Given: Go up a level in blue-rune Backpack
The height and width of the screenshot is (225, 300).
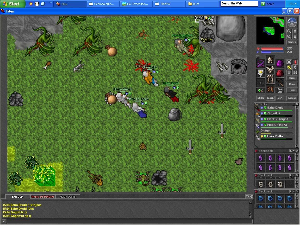Looking at the screenshot, I should pyautogui.click(x=291, y=191).
